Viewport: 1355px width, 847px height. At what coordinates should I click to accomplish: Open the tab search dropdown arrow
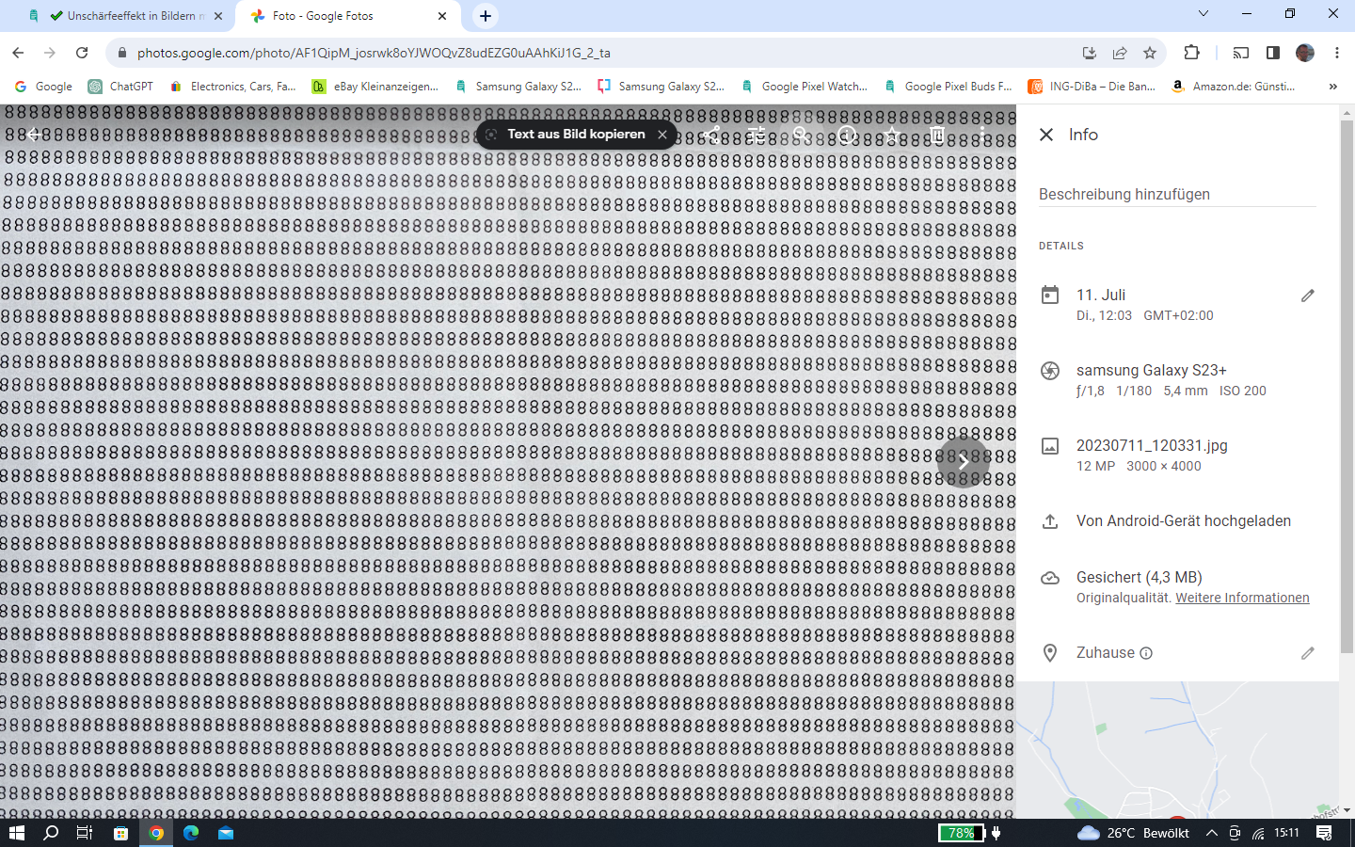pyautogui.click(x=1203, y=14)
